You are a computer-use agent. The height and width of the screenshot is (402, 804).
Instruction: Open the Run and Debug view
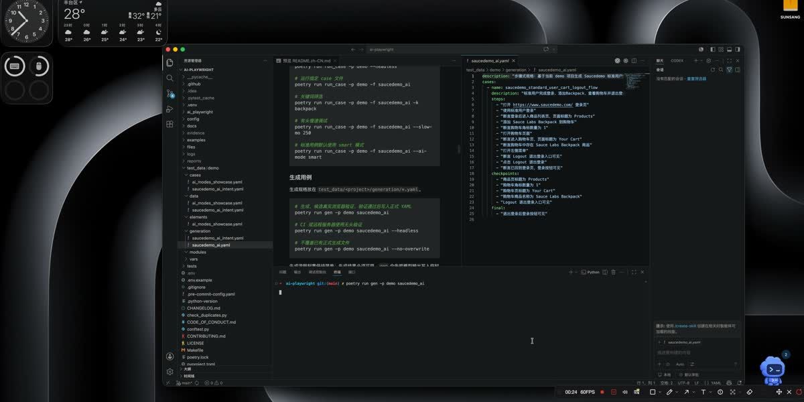[170, 109]
